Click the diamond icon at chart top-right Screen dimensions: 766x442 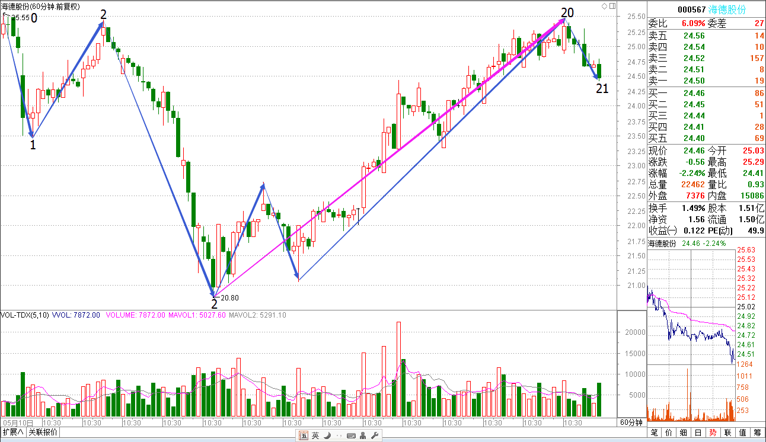(x=604, y=6)
